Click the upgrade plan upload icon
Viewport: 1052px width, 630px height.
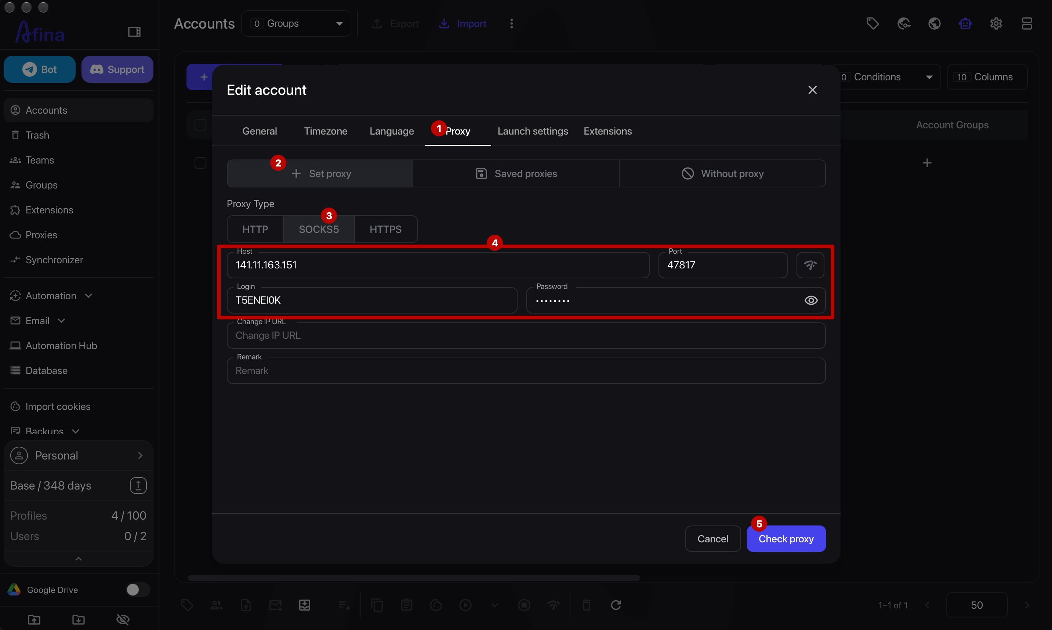pyautogui.click(x=138, y=485)
